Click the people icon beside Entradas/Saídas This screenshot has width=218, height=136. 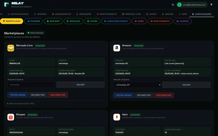(8, 14)
